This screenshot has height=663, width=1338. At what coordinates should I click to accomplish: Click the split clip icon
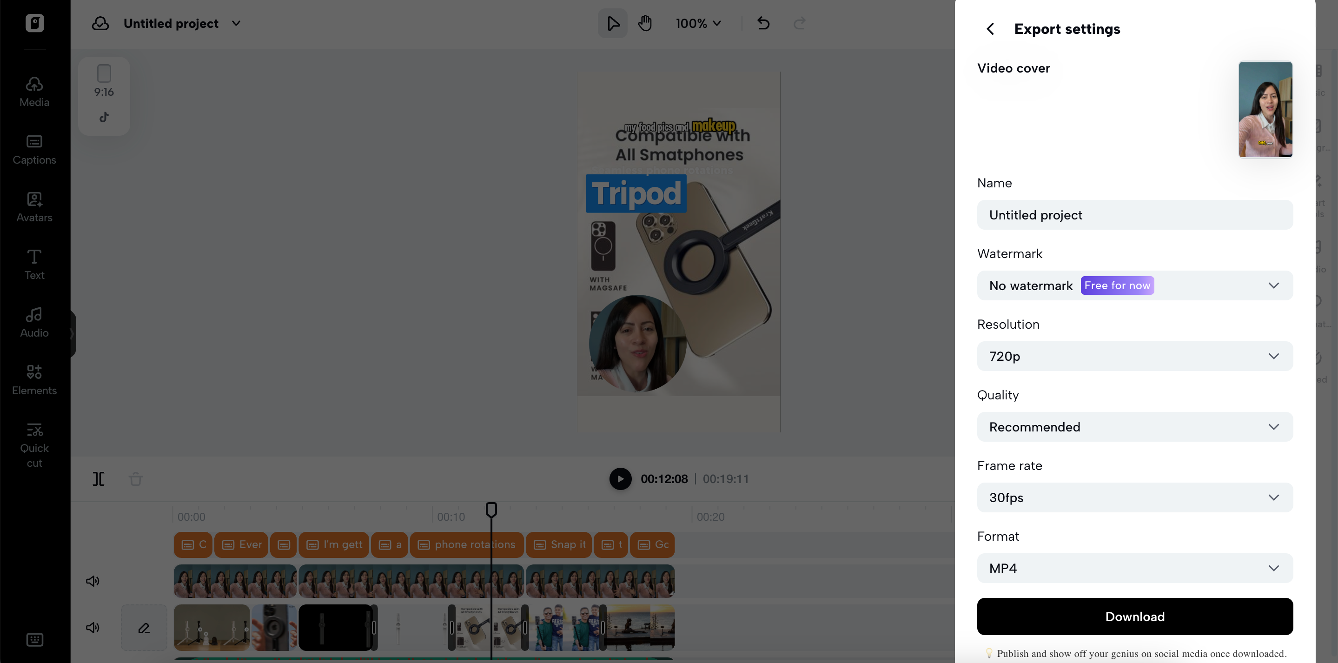(x=98, y=478)
